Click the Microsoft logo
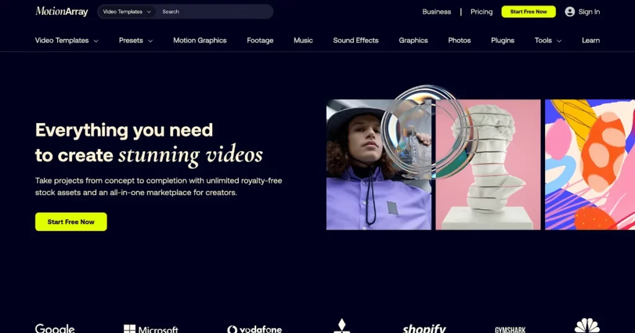Image resolution: width=635 pixels, height=333 pixels. click(x=151, y=329)
